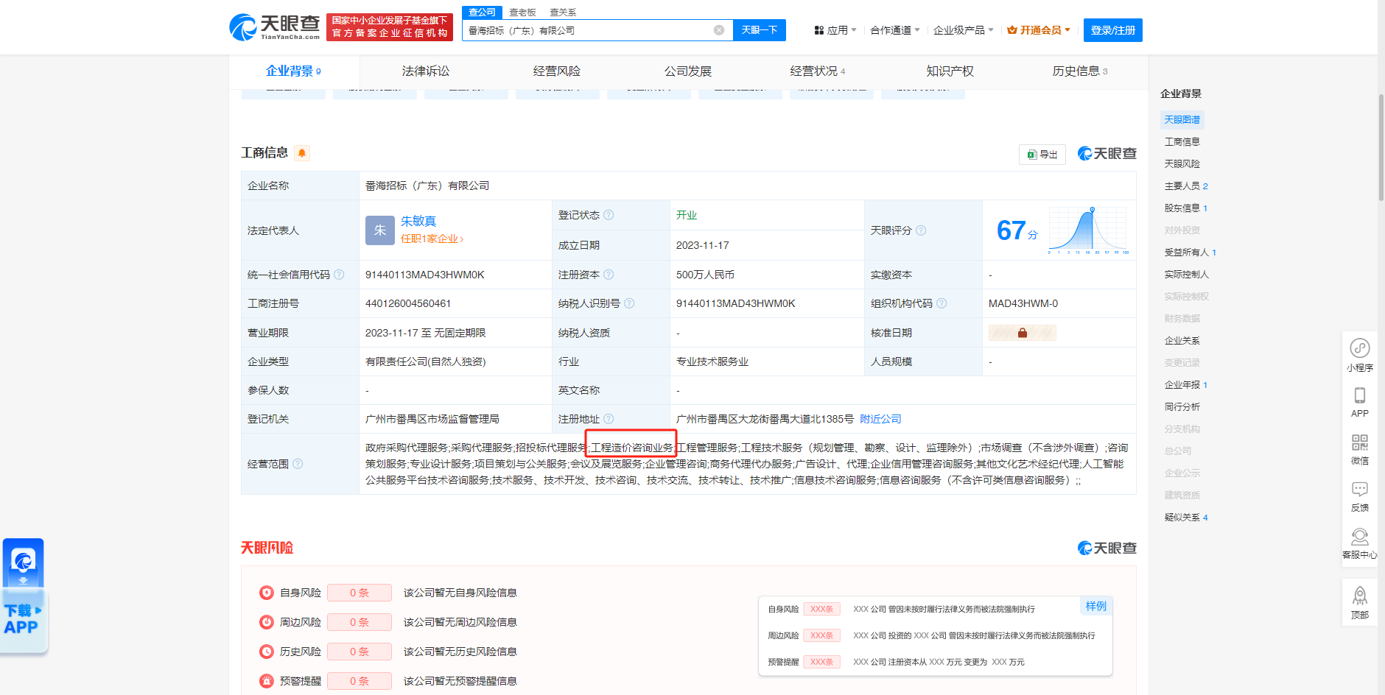1385x695 pixels.
Task: Go to 天眼风险 in side navigation
Action: (x=1182, y=163)
